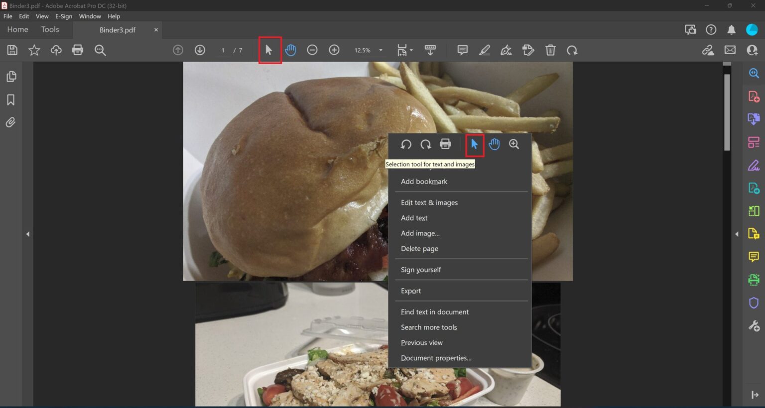The height and width of the screenshot is (408, 765).
Task: Choose Add bookmark from the context menu
Action: coord(424,181)
